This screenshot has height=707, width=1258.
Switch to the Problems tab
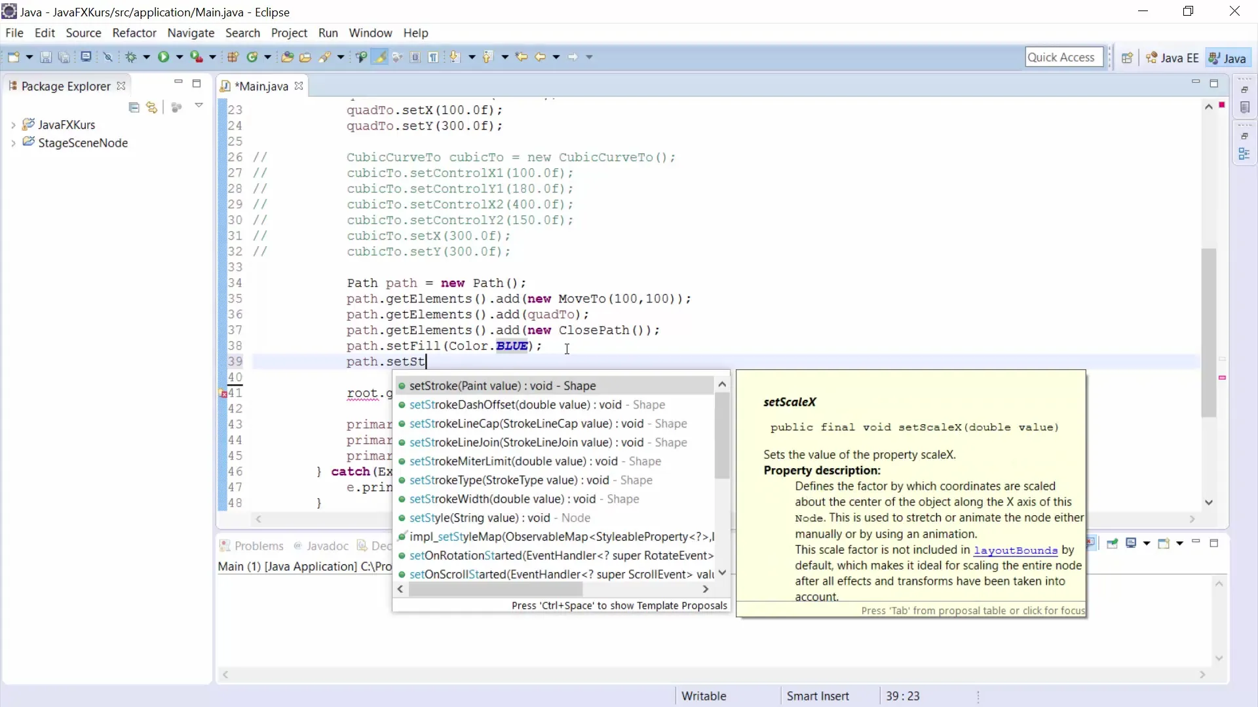pos(252,546)
